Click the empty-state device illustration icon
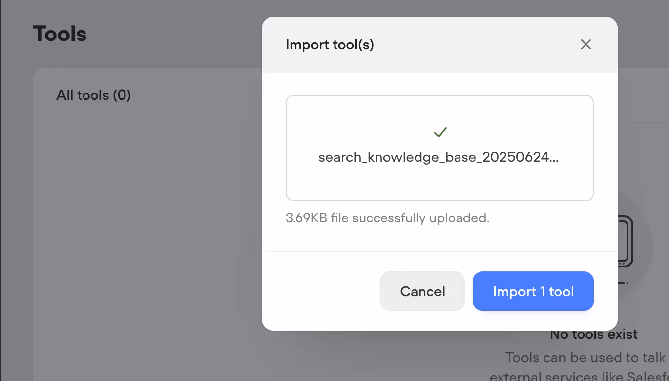 pos(626,241)
